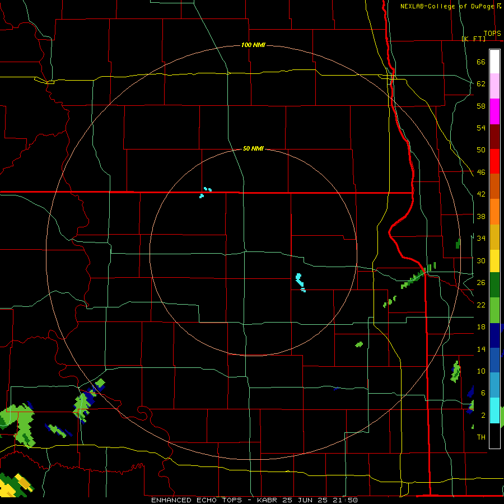The width and height of the screenshot is (504, 504).
Task: Click the '[K FT]' legend unit label
Action: 473,39
